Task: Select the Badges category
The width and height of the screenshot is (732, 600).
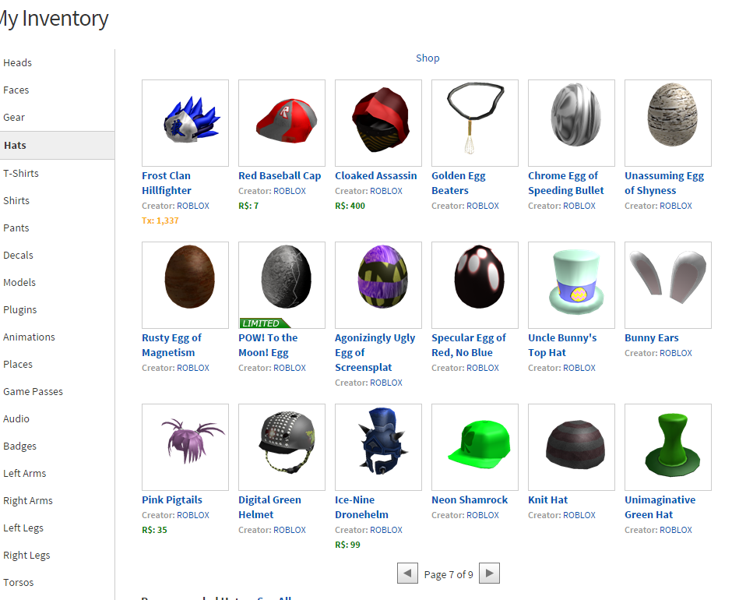Action: pos(19,446)
